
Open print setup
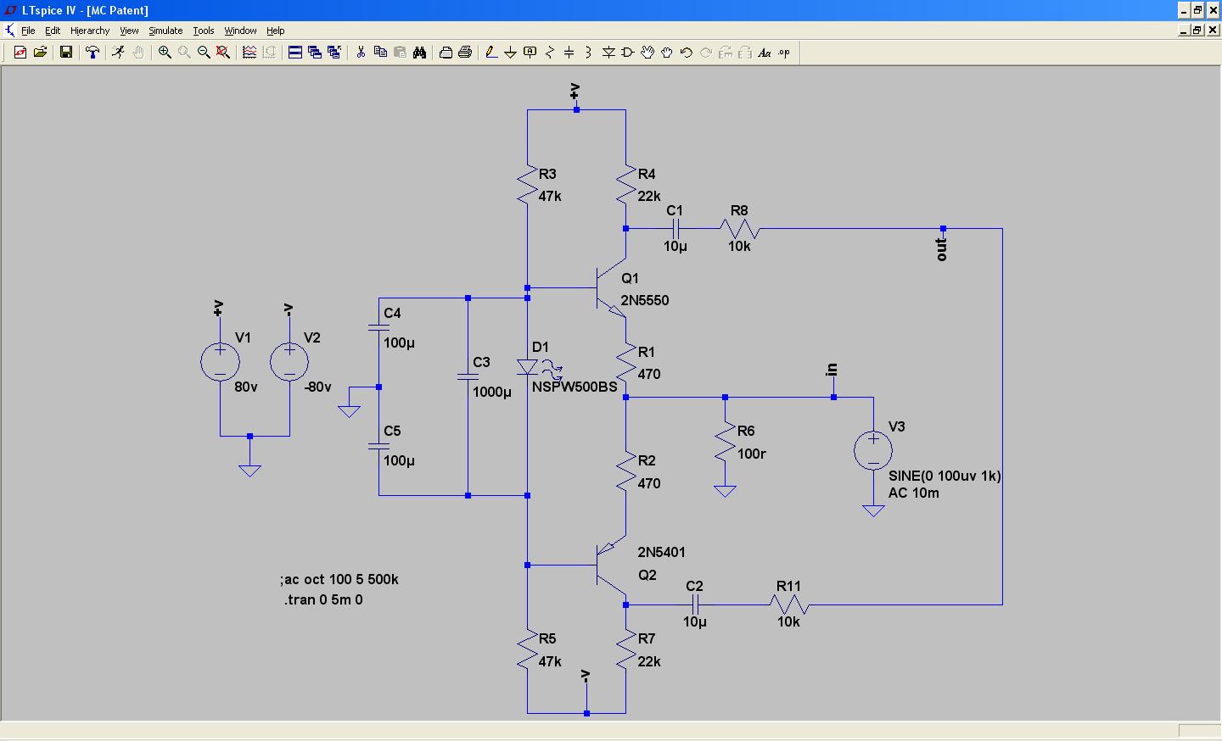[x=446, y=53]
